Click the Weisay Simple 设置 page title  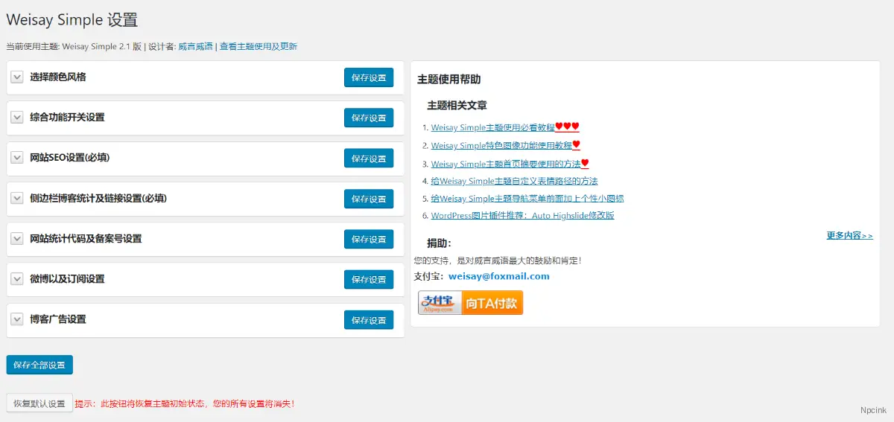pyautogui.click(x=72, y=20)
